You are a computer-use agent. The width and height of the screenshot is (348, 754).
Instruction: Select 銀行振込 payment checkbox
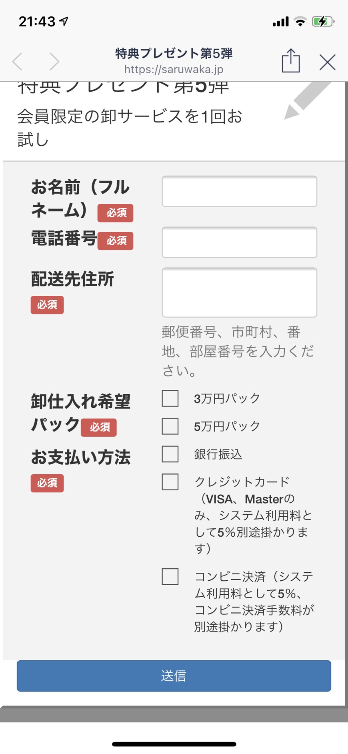(x=170, y=454)
